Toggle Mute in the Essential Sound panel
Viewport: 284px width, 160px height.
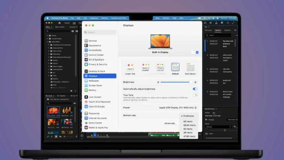tap(206, 133)
